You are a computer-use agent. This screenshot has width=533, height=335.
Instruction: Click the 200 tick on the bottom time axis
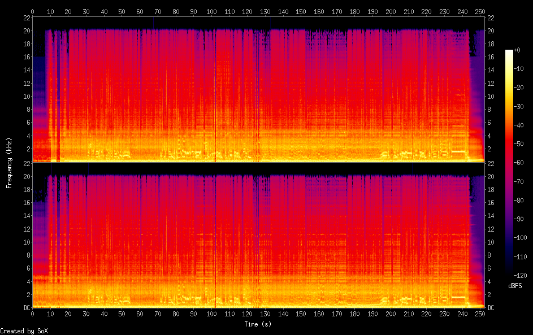tap(391, 314)
